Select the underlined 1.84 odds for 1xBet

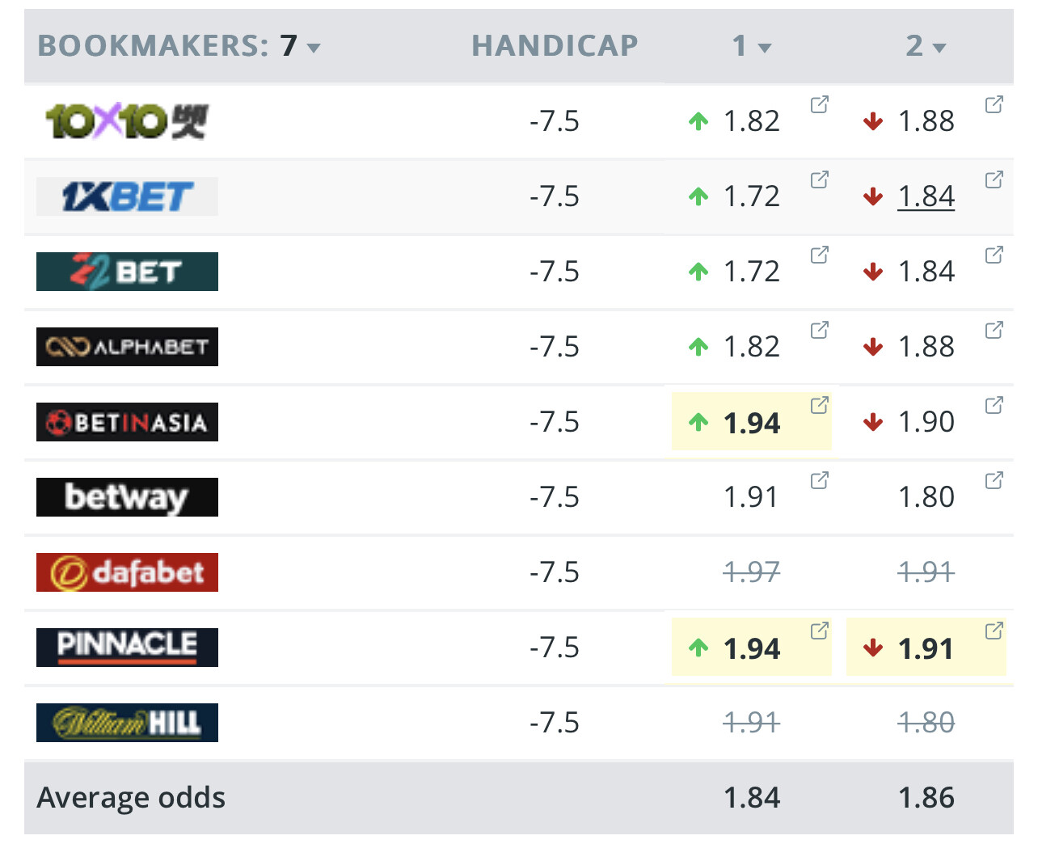click(x=926, y=196)
